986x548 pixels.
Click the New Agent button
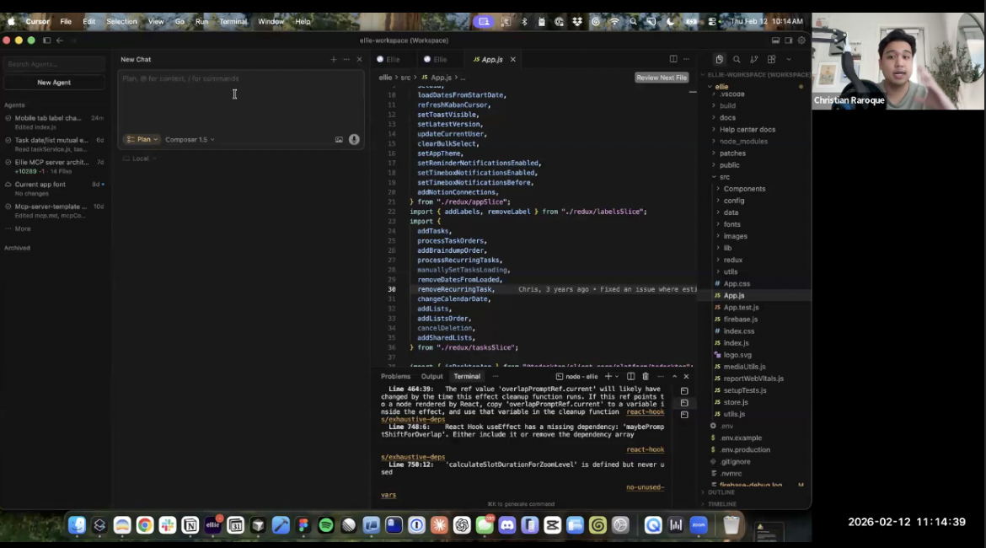54,83
